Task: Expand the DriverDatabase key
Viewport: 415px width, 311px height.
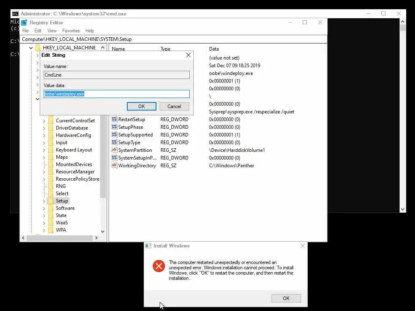Action: 44,128
